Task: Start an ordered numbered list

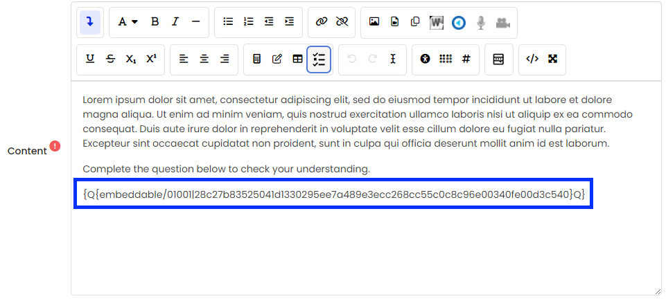Action: coord(249,22)
